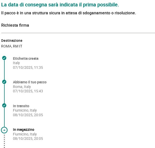The width and height of the screenshot is (155, 148).
Task: Click Fiumicino, Italy under In transito
Action: [x=25, y=110]
